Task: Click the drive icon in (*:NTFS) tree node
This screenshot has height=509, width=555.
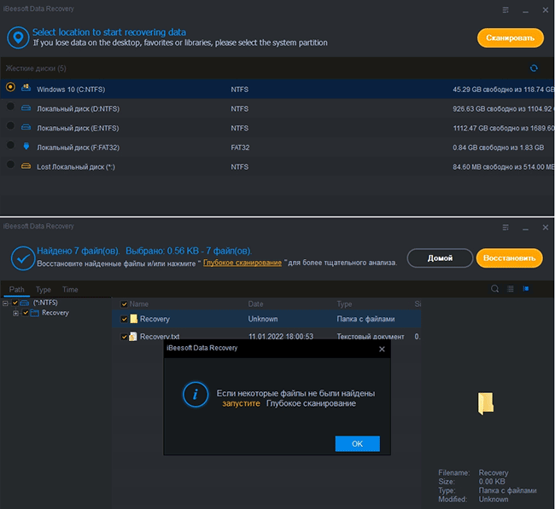Action: point(25,303)
